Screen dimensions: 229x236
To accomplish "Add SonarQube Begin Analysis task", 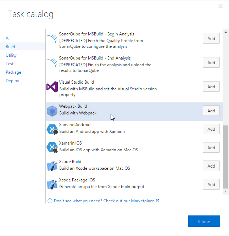I will coord(211,38).
